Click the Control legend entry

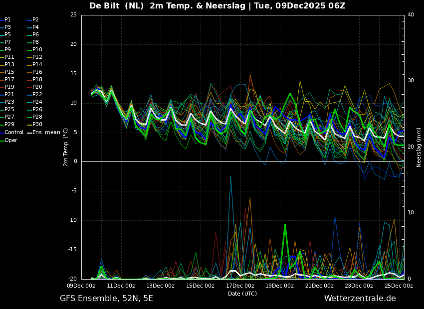(11, 133)
